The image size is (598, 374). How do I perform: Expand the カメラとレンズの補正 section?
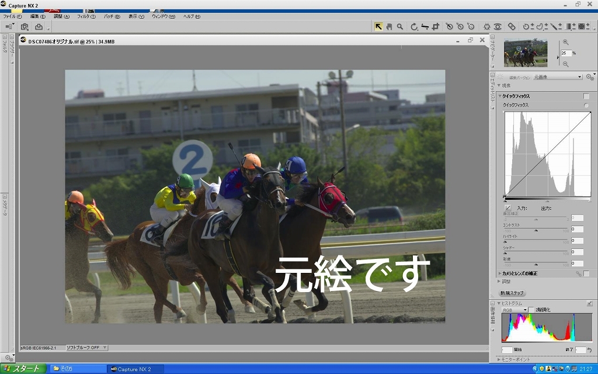point(500,273)
